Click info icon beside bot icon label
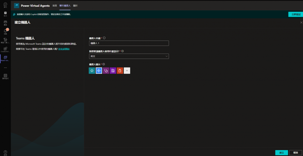Screen dimensions: 303x156 point(104,64)
